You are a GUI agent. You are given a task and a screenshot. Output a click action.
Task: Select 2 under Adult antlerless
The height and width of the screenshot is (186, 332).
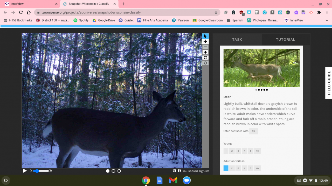point(232,168)
